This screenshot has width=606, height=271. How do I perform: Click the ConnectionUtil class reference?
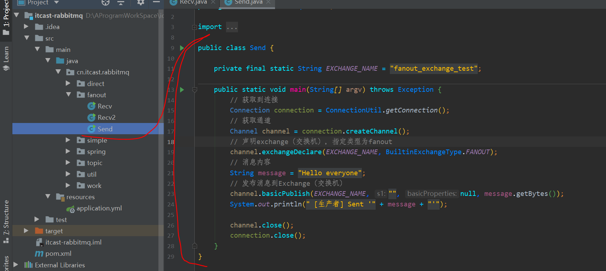pyautogui.click(x=353, y=110)
